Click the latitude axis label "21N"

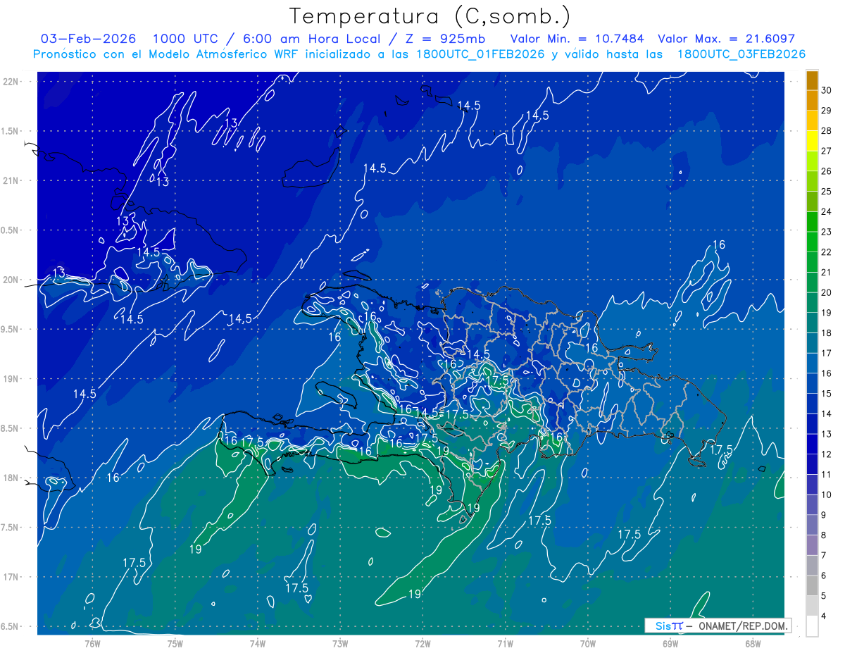click(11, 180)
